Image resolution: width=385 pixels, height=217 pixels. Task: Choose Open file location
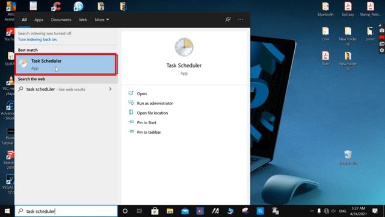click(152, 113)
